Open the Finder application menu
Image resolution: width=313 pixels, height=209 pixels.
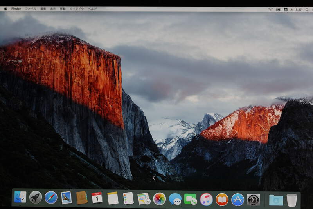(x=16, y=9)
